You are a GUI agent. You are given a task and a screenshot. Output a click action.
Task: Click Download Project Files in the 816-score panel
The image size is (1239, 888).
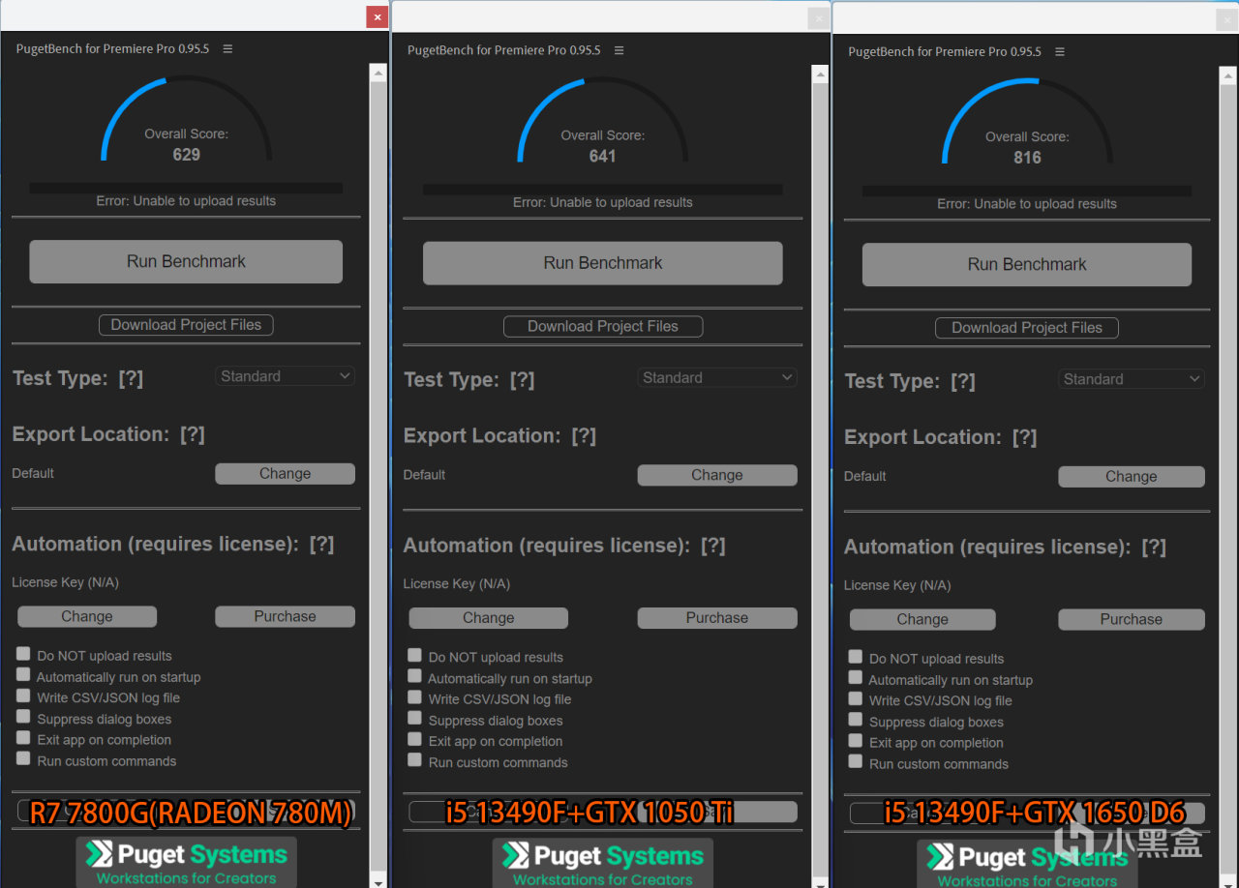pos(1027,328)
